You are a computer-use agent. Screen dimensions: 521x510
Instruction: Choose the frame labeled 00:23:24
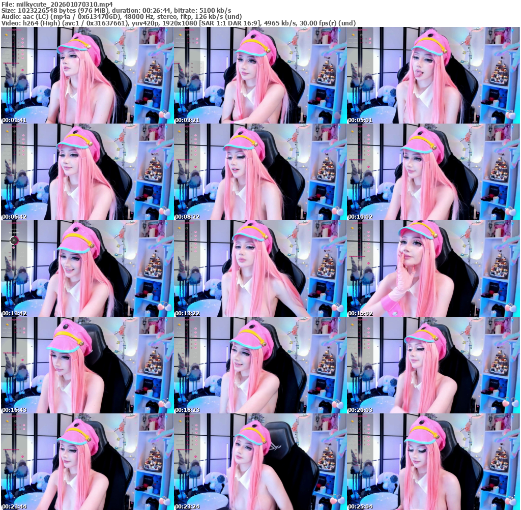260,462
